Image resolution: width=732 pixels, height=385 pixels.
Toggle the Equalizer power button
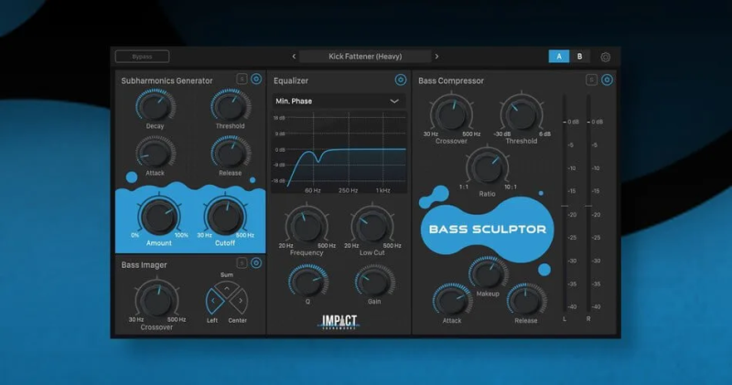[401, 80]
